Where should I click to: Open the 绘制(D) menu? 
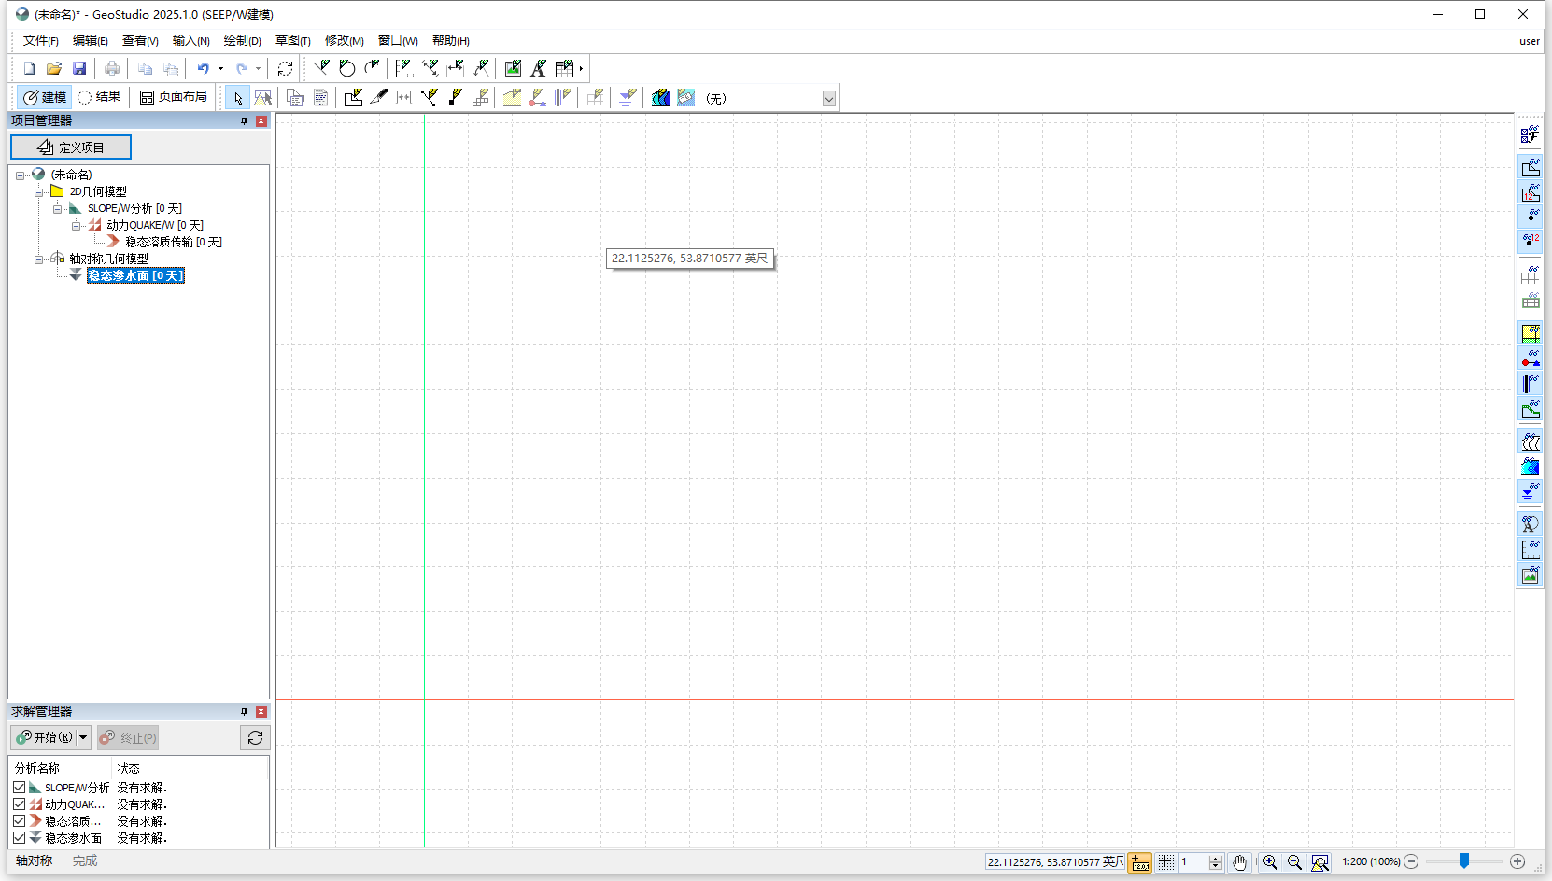[243, 40]
